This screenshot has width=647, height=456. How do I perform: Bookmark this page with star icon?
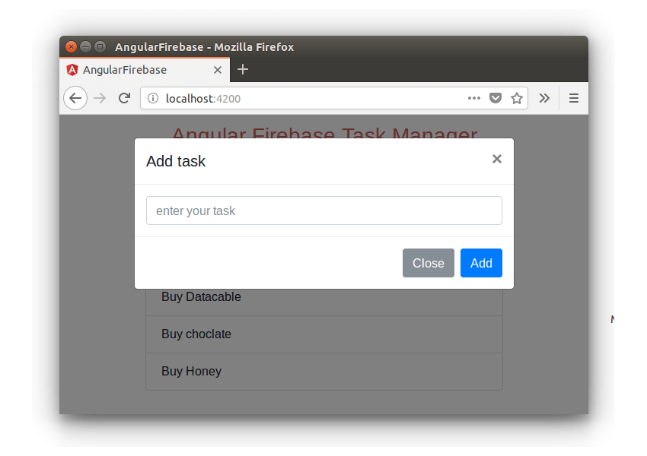(x=517, y=98)
